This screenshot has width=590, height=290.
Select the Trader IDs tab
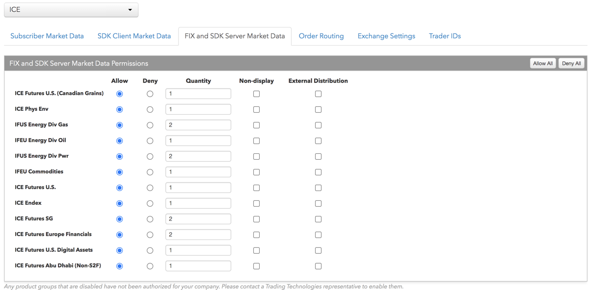(x=445, y=36)
